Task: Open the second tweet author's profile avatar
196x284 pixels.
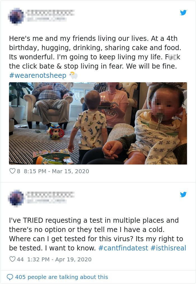Action: coord(15,197)
